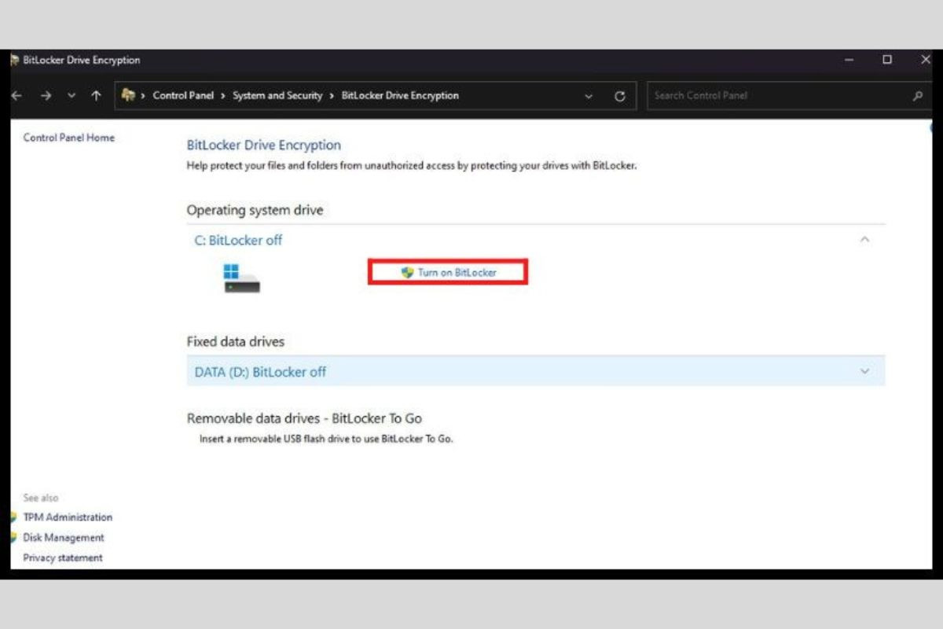This screenshot has height=629, width=943.
Task: Refresh the Control Panel page
Action: coord(619,96)
